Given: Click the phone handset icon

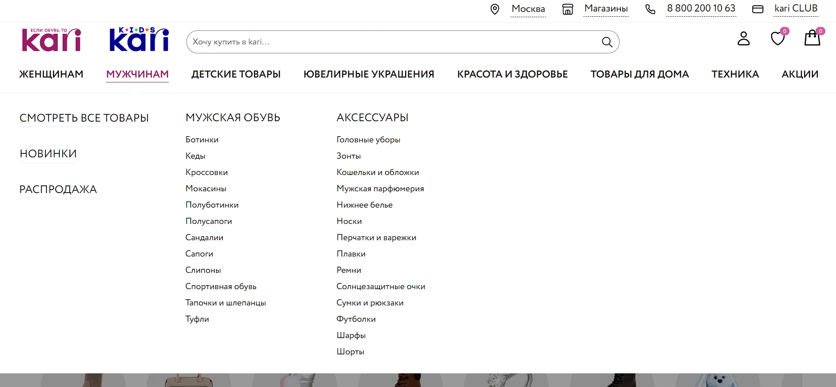Looking at the screenshot, I should click(x=650, y=9).
